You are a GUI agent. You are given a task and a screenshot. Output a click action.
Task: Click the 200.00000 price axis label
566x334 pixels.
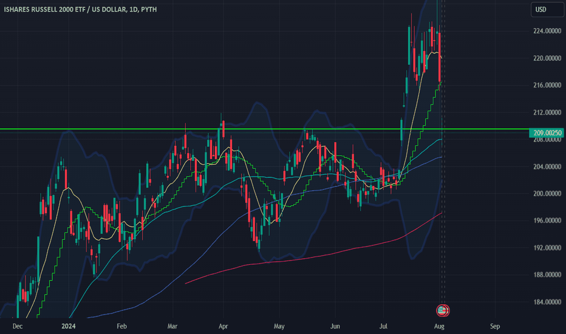coord(547,194)
